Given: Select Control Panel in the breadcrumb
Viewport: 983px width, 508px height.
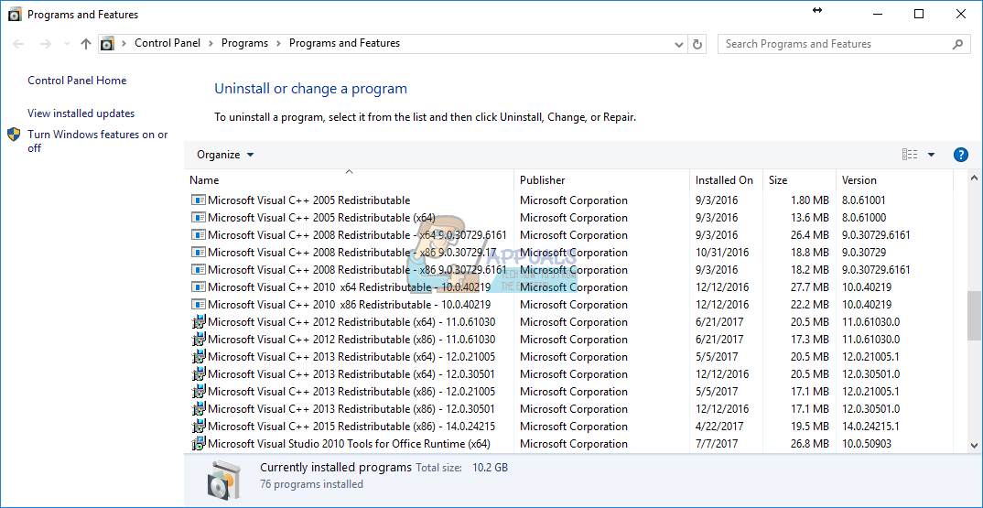Looking at the screenshot, I should coord(167,43).
